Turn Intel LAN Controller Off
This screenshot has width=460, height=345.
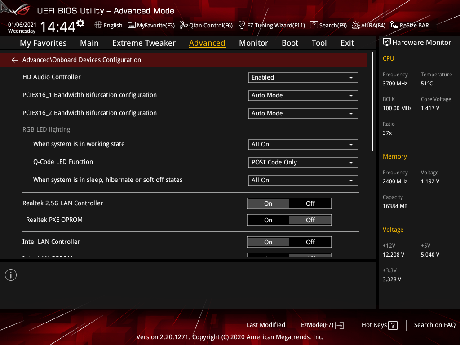tap(310, 242)
